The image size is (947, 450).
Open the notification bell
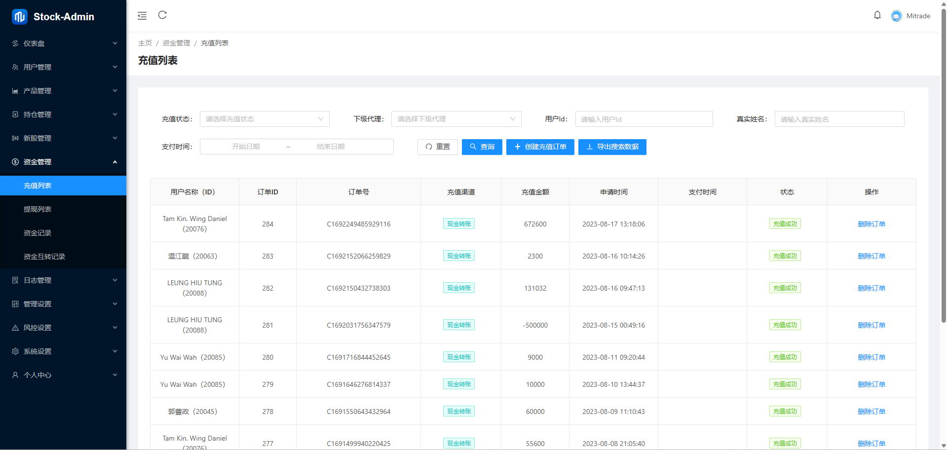coord(877,15)
